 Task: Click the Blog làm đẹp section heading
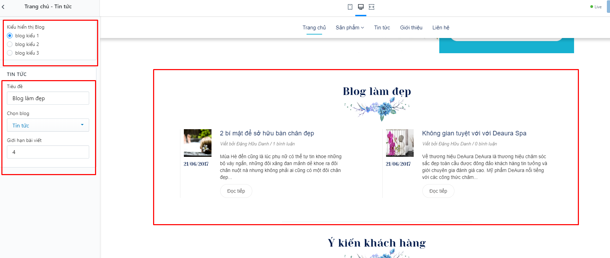point(377,91)
